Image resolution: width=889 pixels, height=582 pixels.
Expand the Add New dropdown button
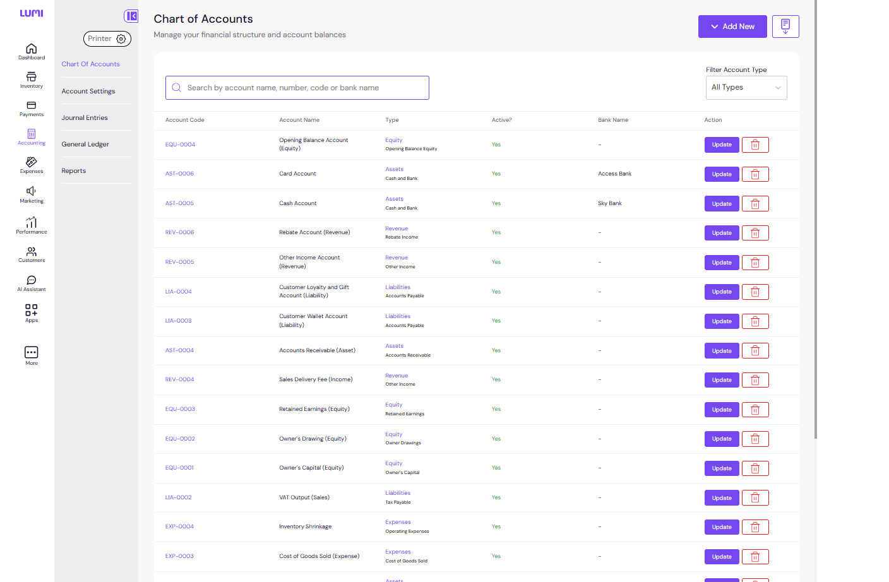pyautogui.click(x=732, y=27)
